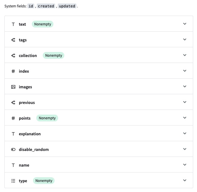
Task: Click the bool toggle icon beside disable_random
Action: coord(13,149)
